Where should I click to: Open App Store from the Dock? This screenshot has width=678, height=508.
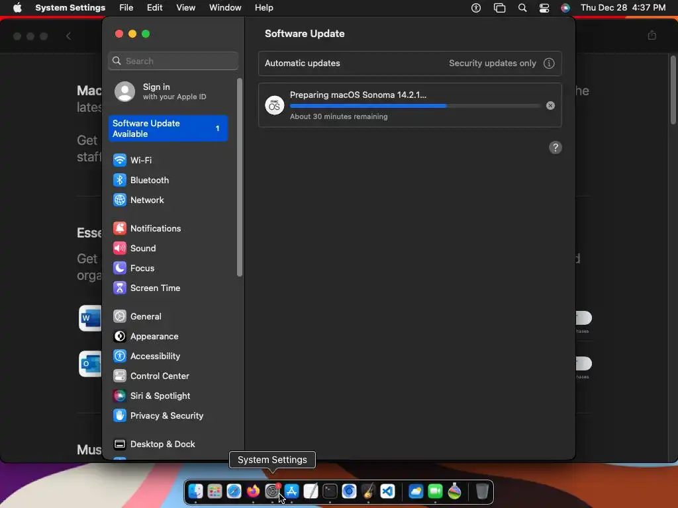pos(292,491)
